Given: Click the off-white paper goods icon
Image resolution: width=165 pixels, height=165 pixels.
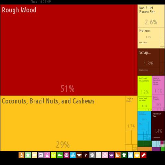Looking at the screenshot, I should (99, 155).
